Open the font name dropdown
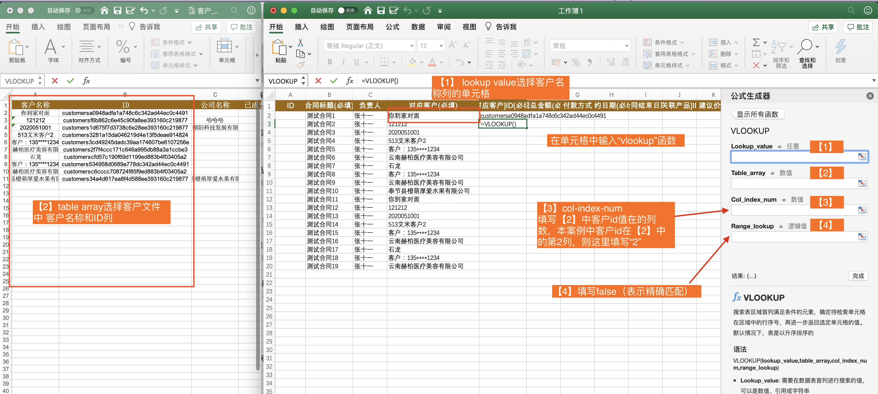This screenshot has width=878, height=394. (x=412, y=46)
